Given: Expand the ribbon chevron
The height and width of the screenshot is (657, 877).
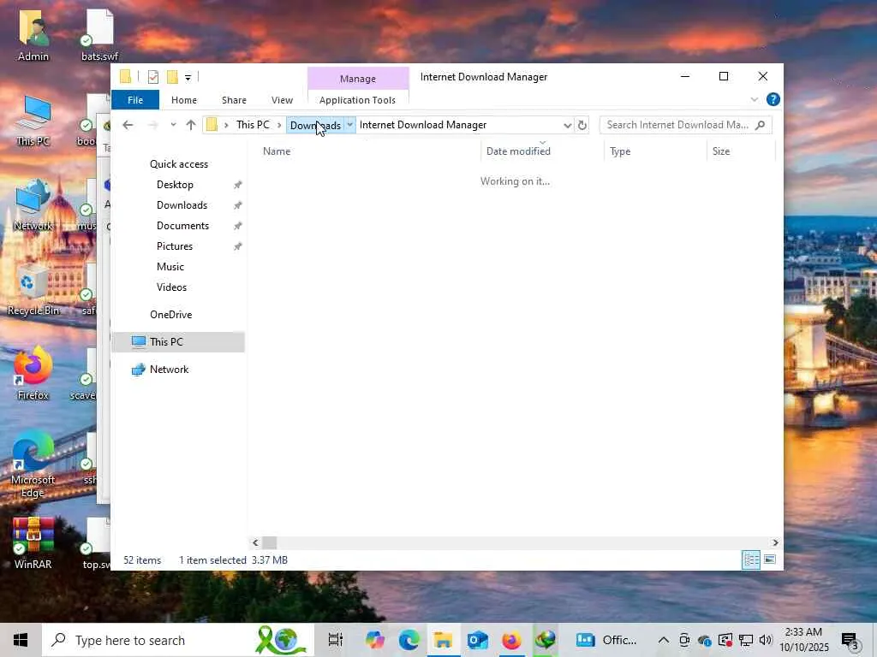Looking at the screenshot, I should 754,99.
